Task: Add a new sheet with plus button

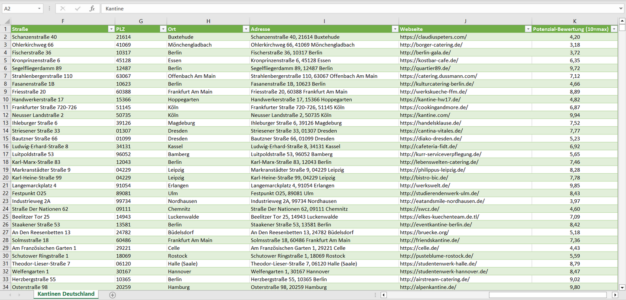Action: [113, 295]
